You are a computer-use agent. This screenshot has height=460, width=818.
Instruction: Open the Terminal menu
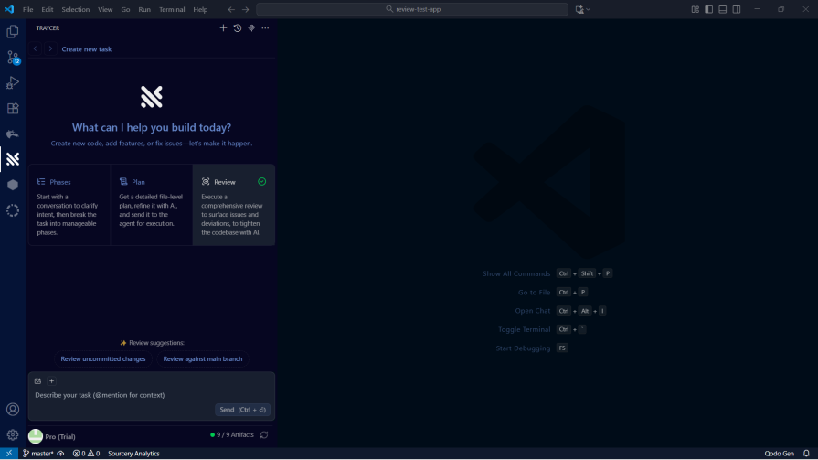pos(172,9)
